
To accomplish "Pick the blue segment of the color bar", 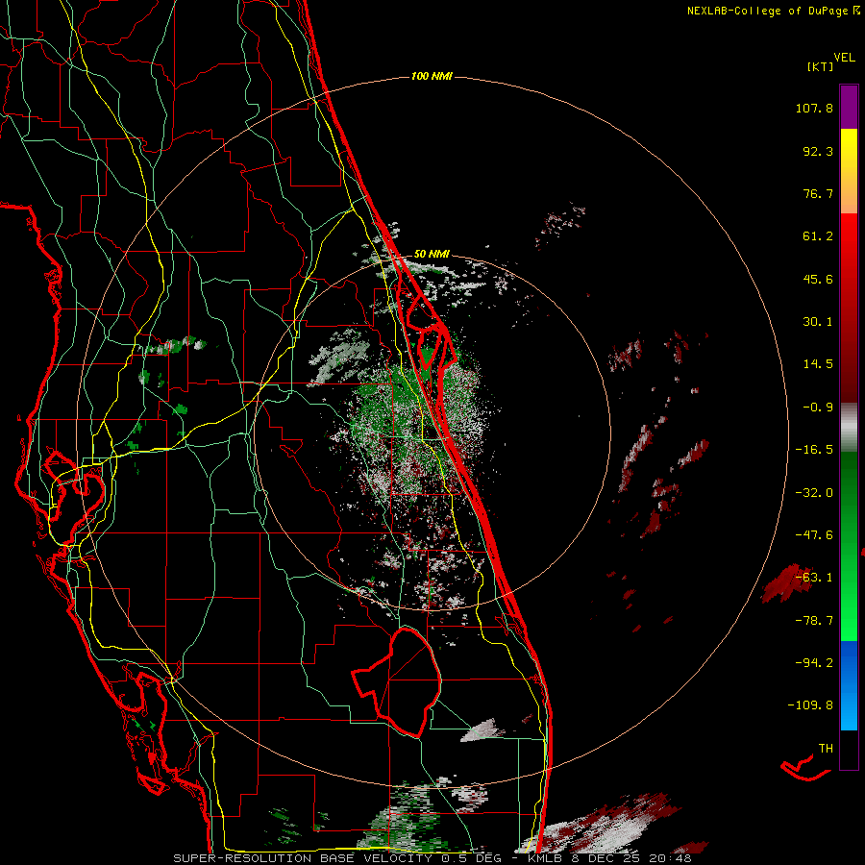I will click(x=849, y=685).
